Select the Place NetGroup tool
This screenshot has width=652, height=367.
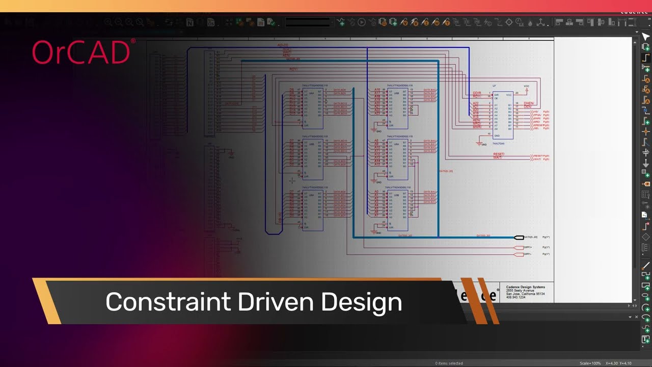pyautogui.click(x=646, y=68)
